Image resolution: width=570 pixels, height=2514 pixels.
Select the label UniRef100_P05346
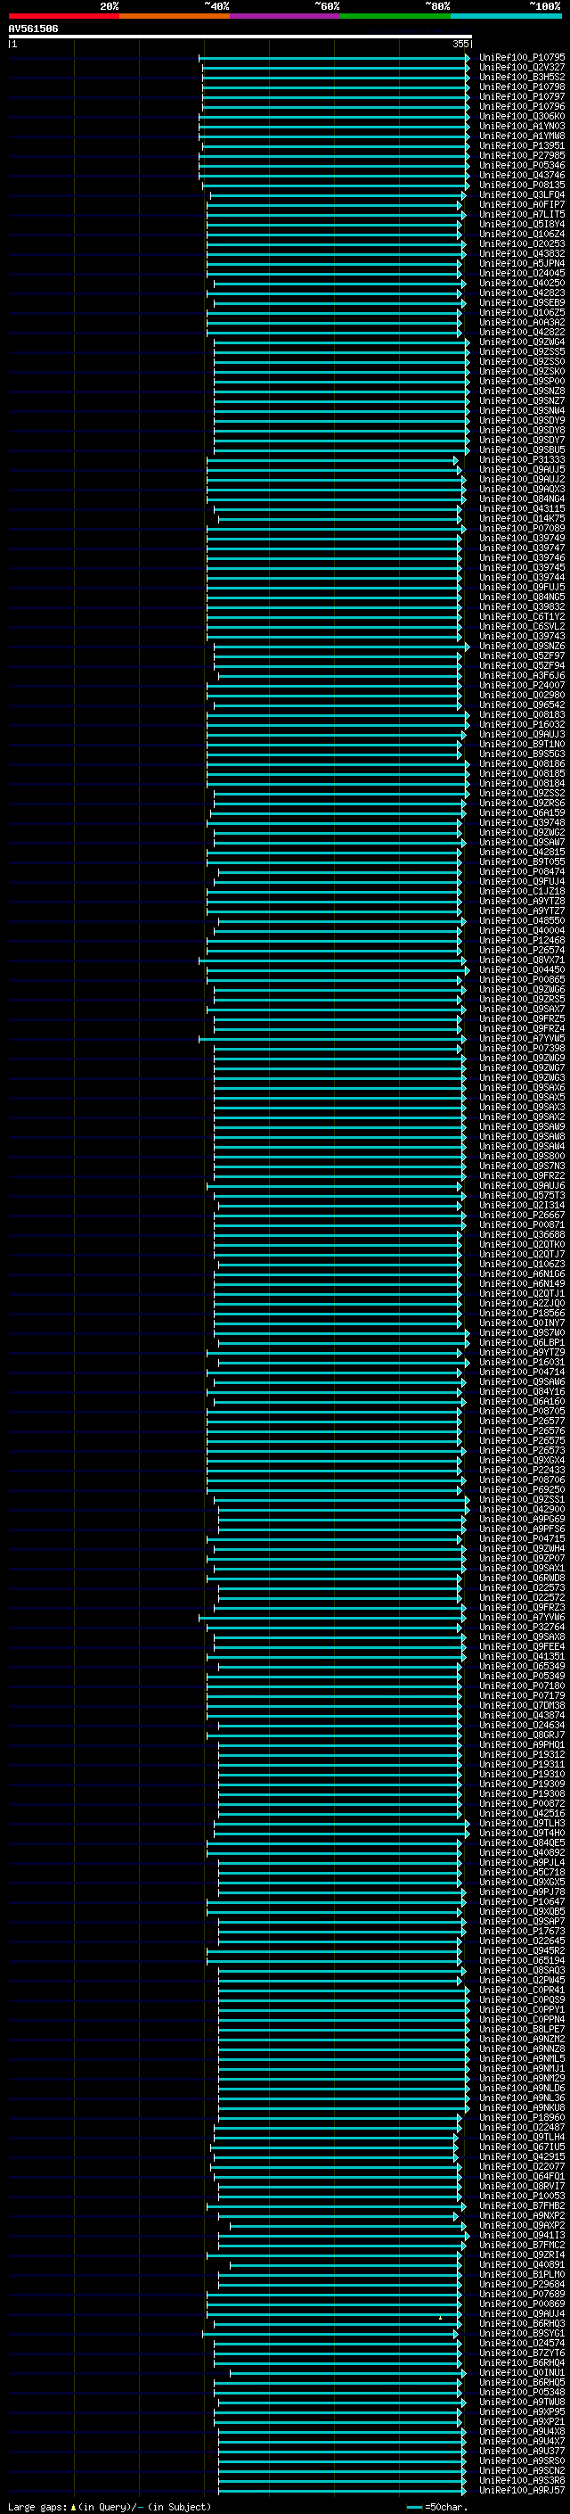[x=521, y=165]
